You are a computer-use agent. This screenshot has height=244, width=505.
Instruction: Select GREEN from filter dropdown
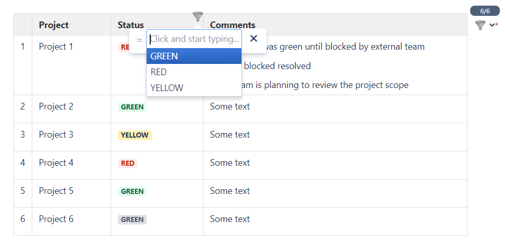coord(194,56)
